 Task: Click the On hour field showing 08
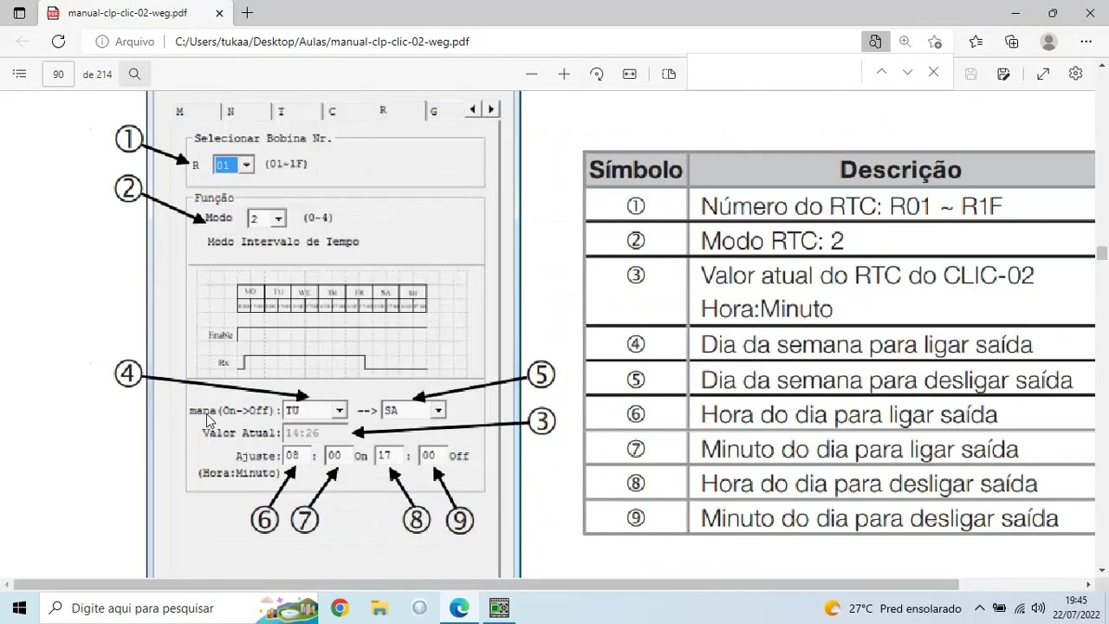pos(298,456)
